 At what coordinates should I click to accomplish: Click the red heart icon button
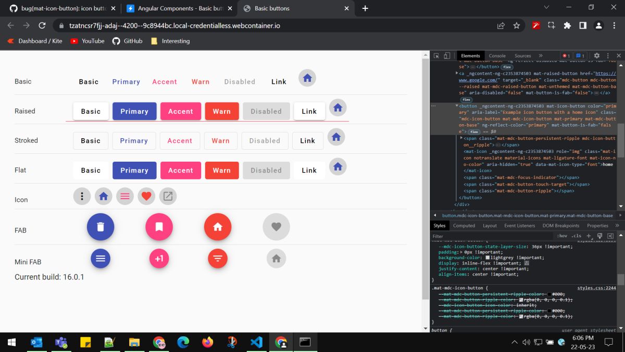146,196
